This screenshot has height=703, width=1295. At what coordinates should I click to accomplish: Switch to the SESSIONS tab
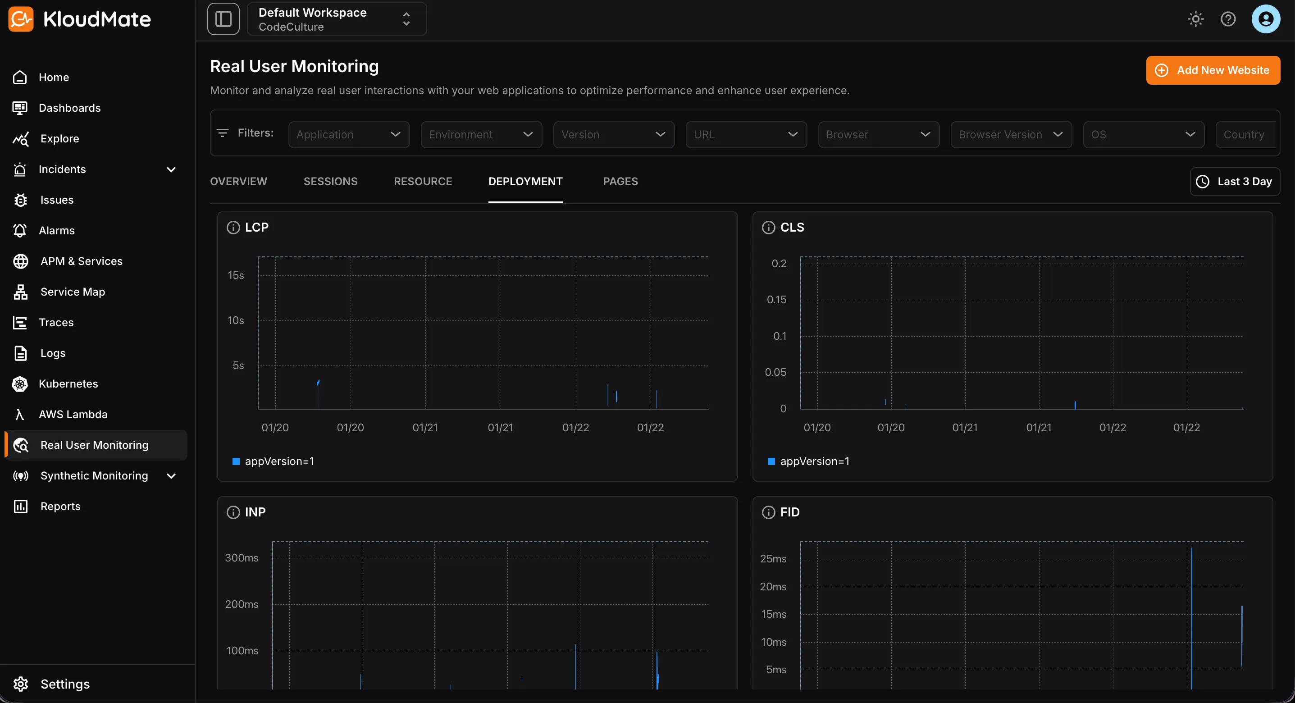330,182
